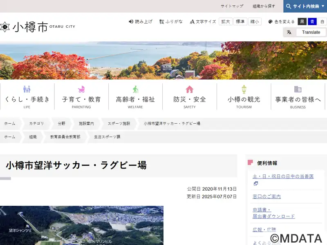Click the Google Translate icon
Image resolution: width=327 pixels, height=245 pixels.
coord(289,32)
